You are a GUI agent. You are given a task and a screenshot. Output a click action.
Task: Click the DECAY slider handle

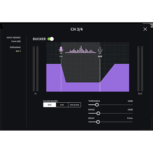tap(98, 122)
